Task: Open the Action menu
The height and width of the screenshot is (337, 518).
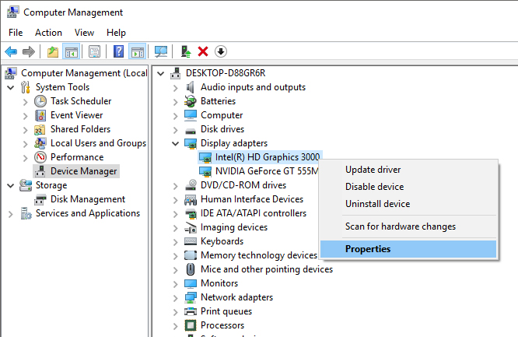Action: [48, 33]
